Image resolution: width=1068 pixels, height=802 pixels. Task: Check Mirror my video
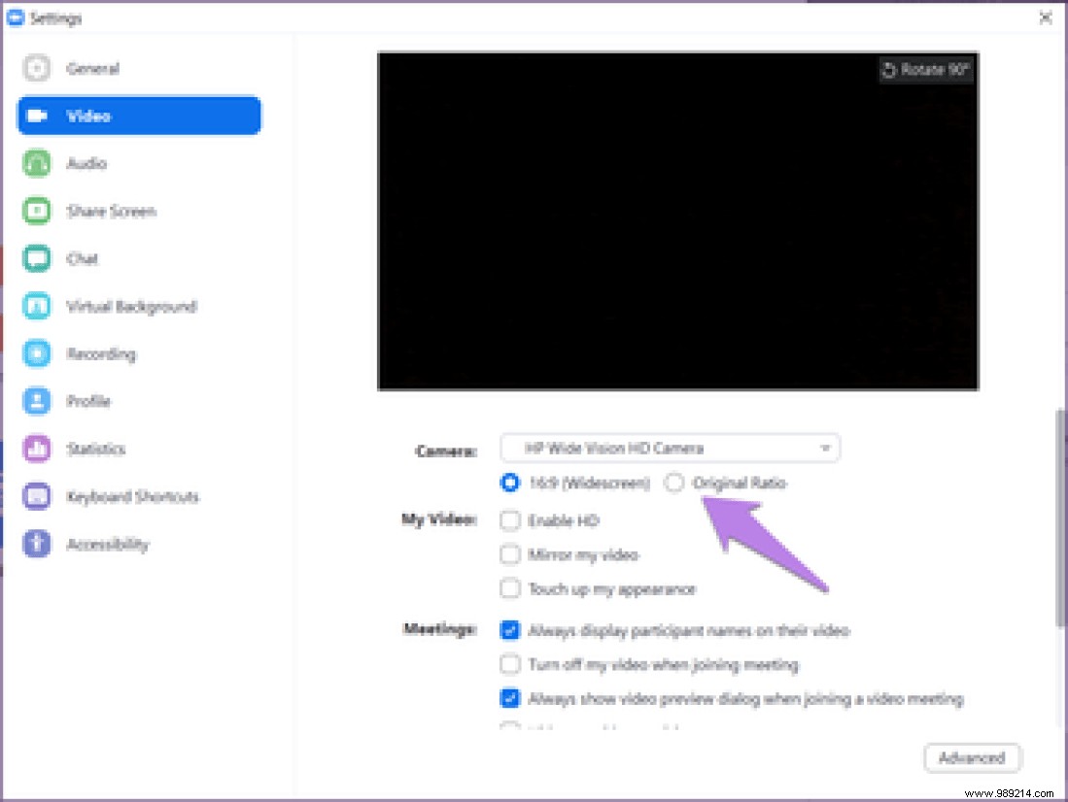pyautogui.click(x=510, y=554)
